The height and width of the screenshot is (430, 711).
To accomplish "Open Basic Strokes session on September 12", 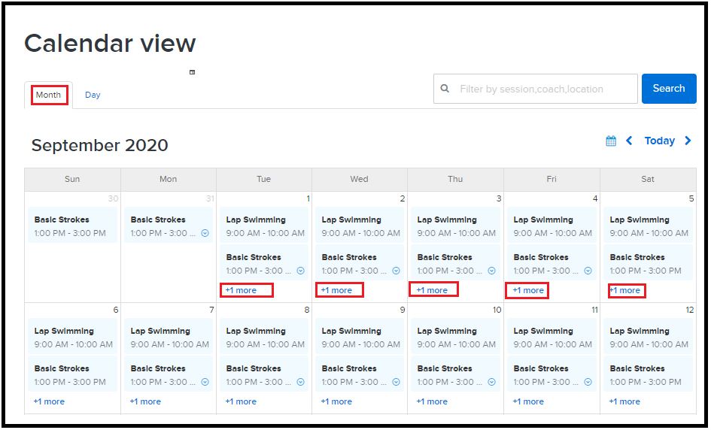I will point(649,374).
